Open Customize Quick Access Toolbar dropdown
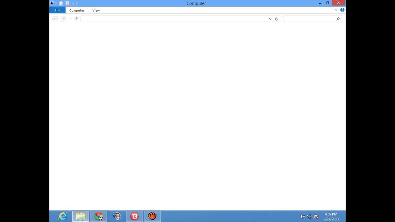Screen dimensions: 395x222 [x=73, y=3]
